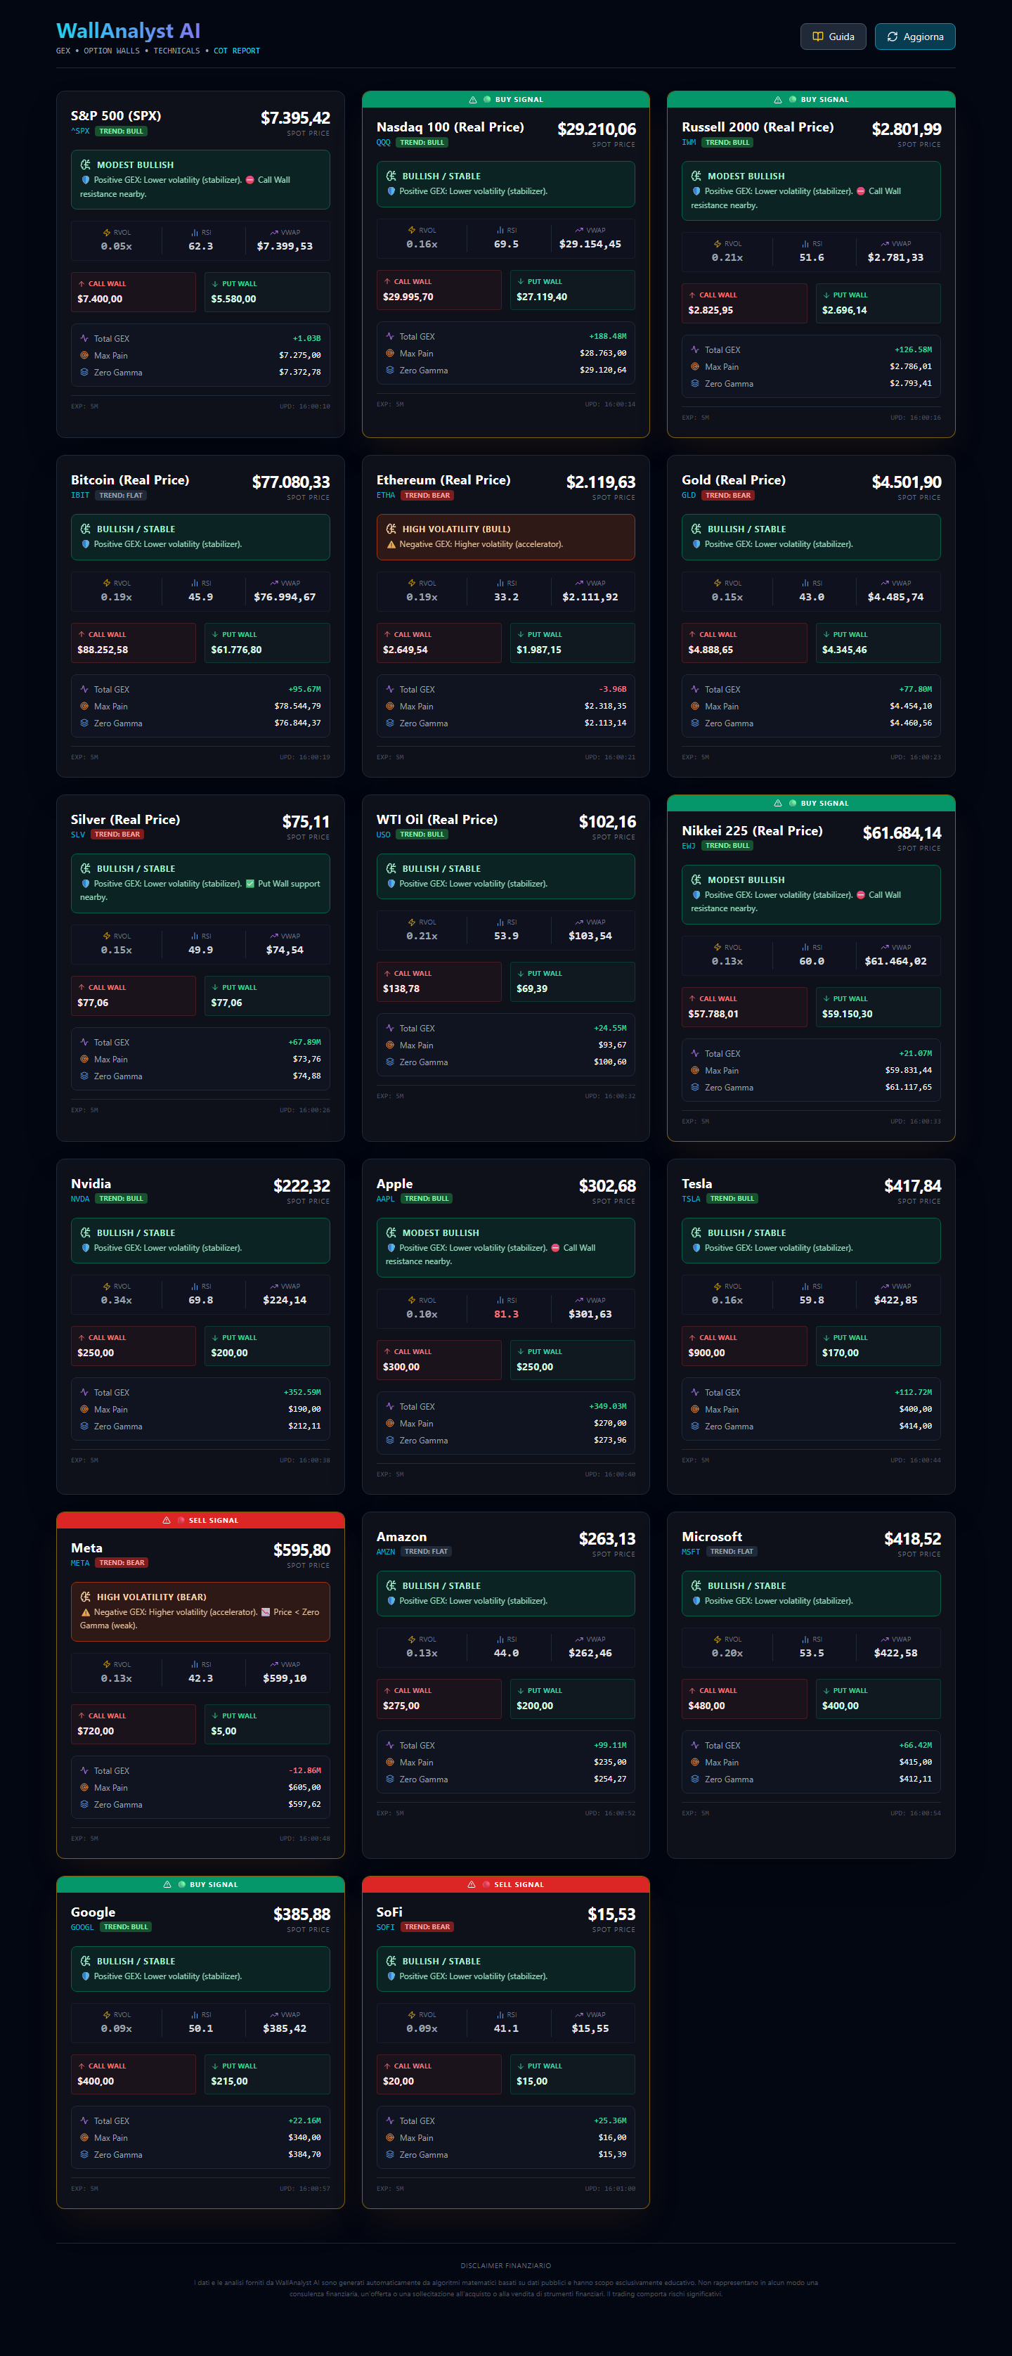Click the ^SPX ticker under S&P 500
This screenshot has width=1012, height=2356.
tap(80, 131)
